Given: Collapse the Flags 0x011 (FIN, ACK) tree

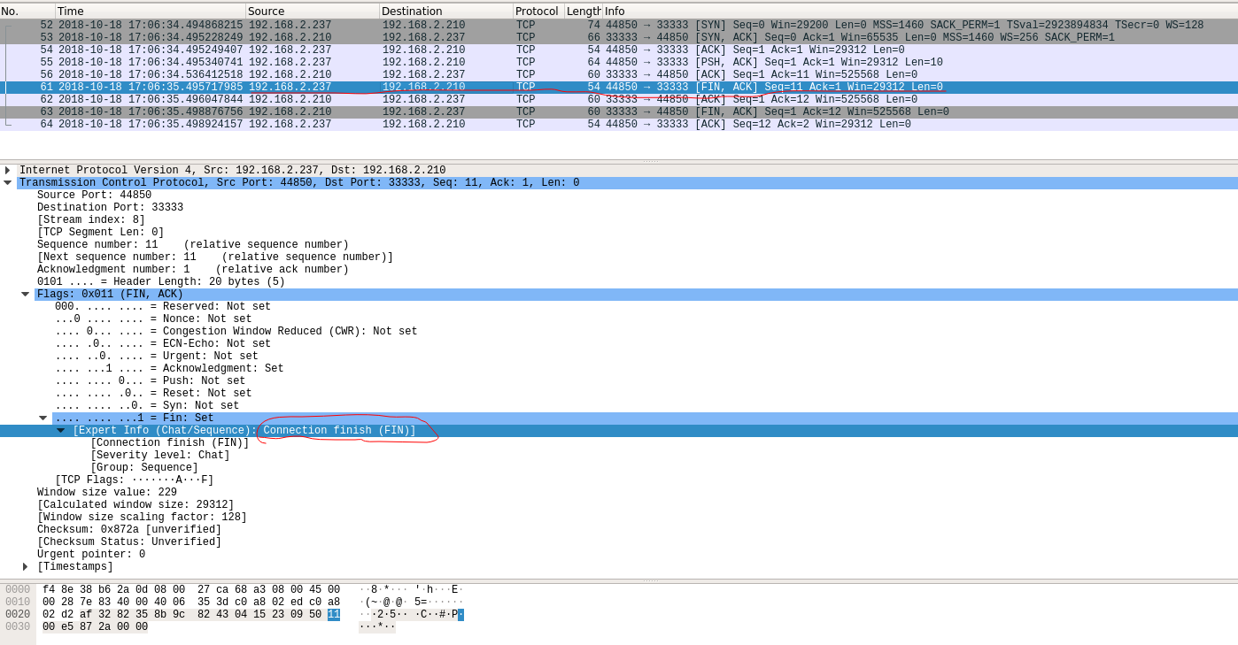Looking at the screenshot, I should [25, 295].
